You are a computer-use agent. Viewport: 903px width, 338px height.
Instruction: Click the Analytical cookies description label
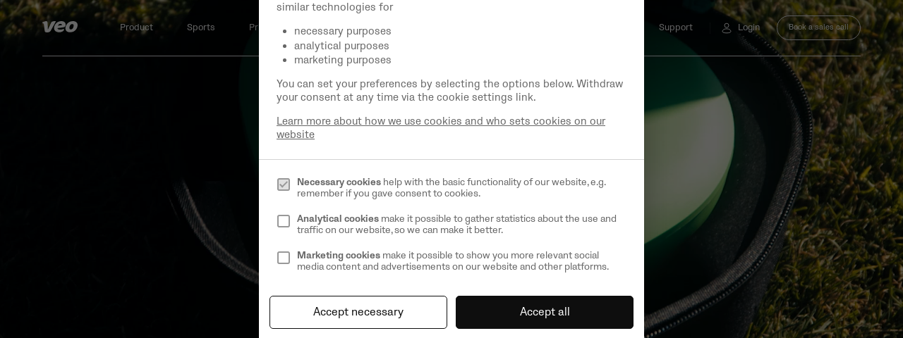(x=456, y=224)
